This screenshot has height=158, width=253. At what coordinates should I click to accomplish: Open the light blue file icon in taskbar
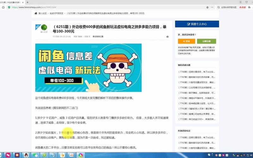tap(53, 155)
